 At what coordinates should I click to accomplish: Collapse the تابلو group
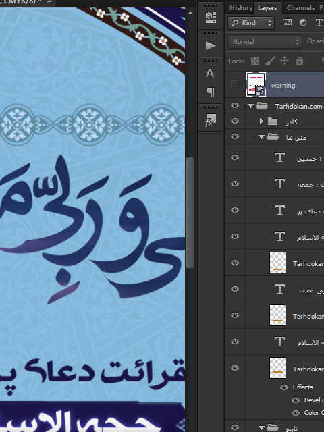261,428
